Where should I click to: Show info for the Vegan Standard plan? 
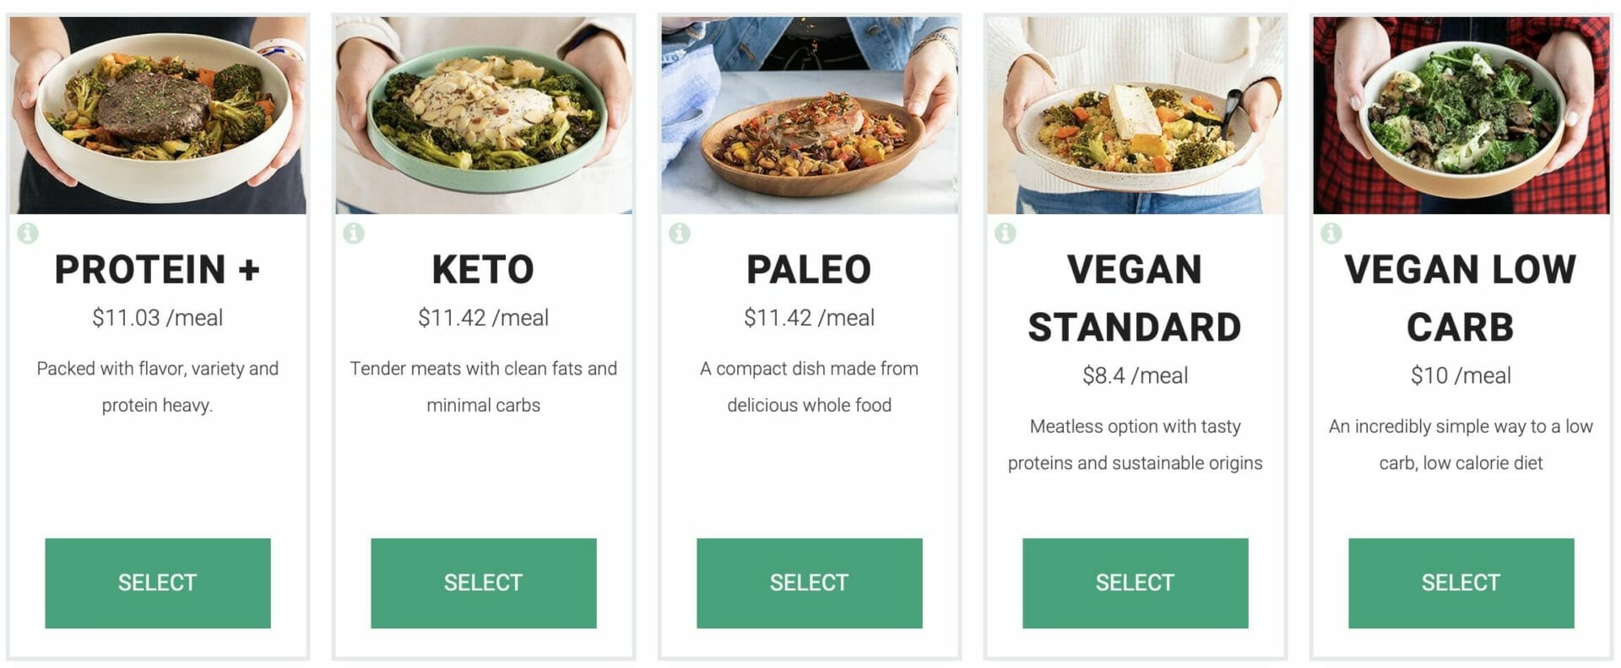tap(1006, 233)
